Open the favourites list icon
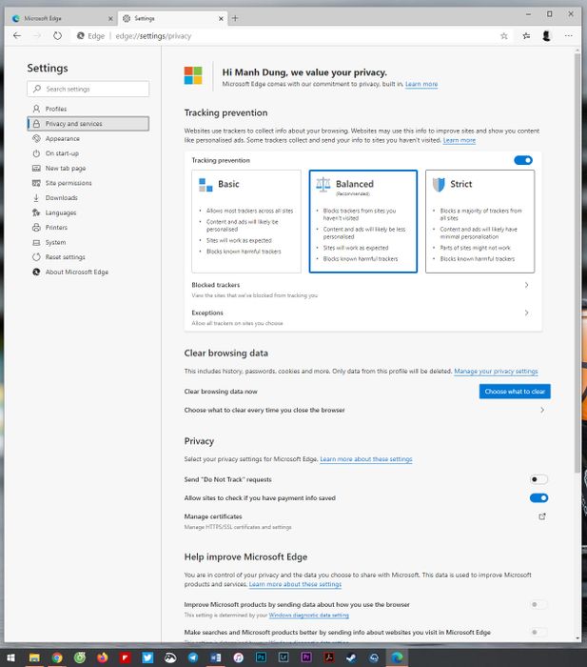587x667 pixels. (x=526, y=36)
